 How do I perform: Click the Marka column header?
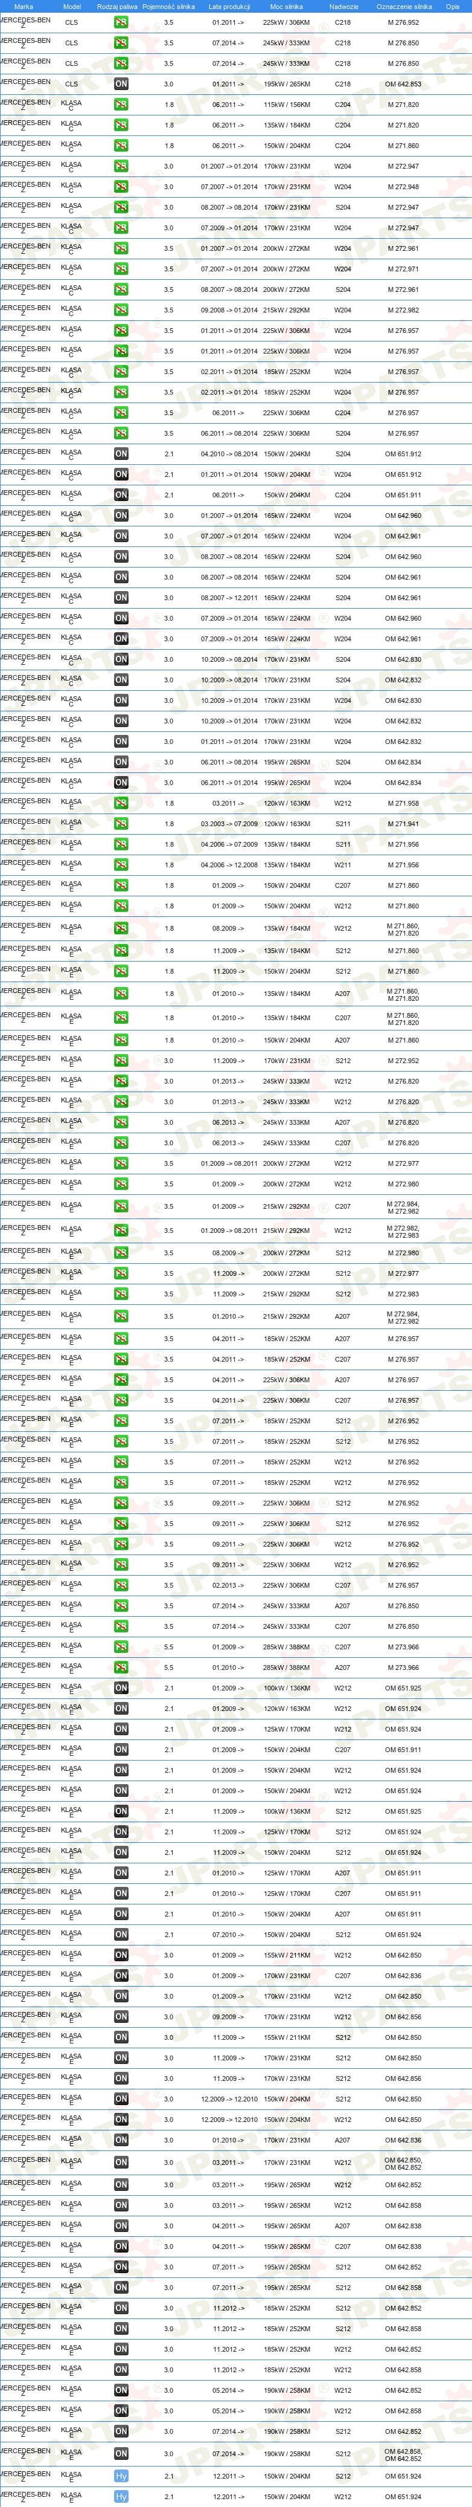coord(24,6)
